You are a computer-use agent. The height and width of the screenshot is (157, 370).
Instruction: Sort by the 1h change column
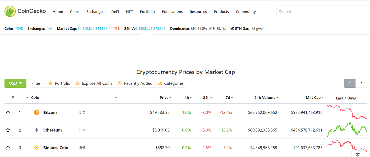pyautogui.click(x=188, y=98)
